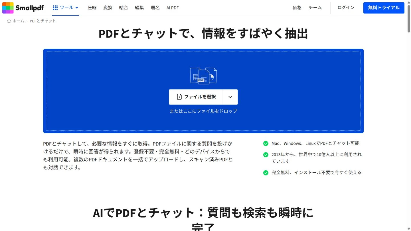Start the 無料トライアル
411x231 pixels.
tap(384, 8)
